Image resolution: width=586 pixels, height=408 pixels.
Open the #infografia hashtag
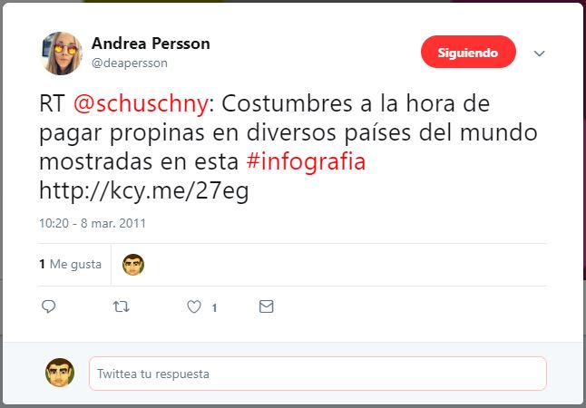pos(306,161)
